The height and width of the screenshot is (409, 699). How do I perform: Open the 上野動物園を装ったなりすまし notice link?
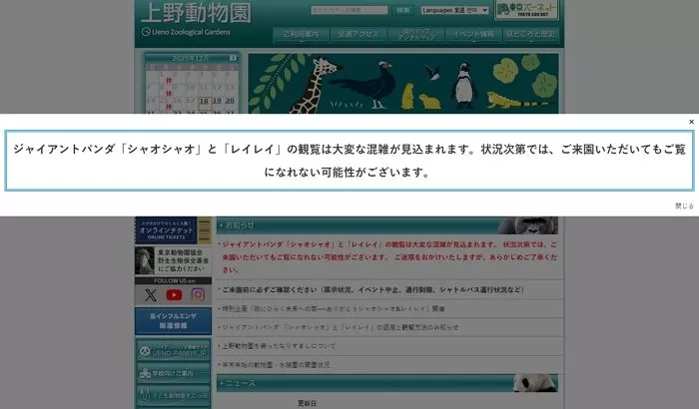(279, 346)
